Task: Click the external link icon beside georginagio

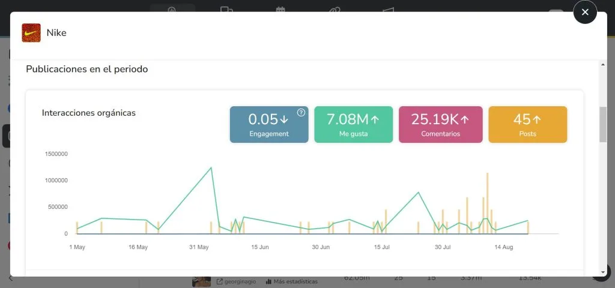Action: tap(220, 281)
